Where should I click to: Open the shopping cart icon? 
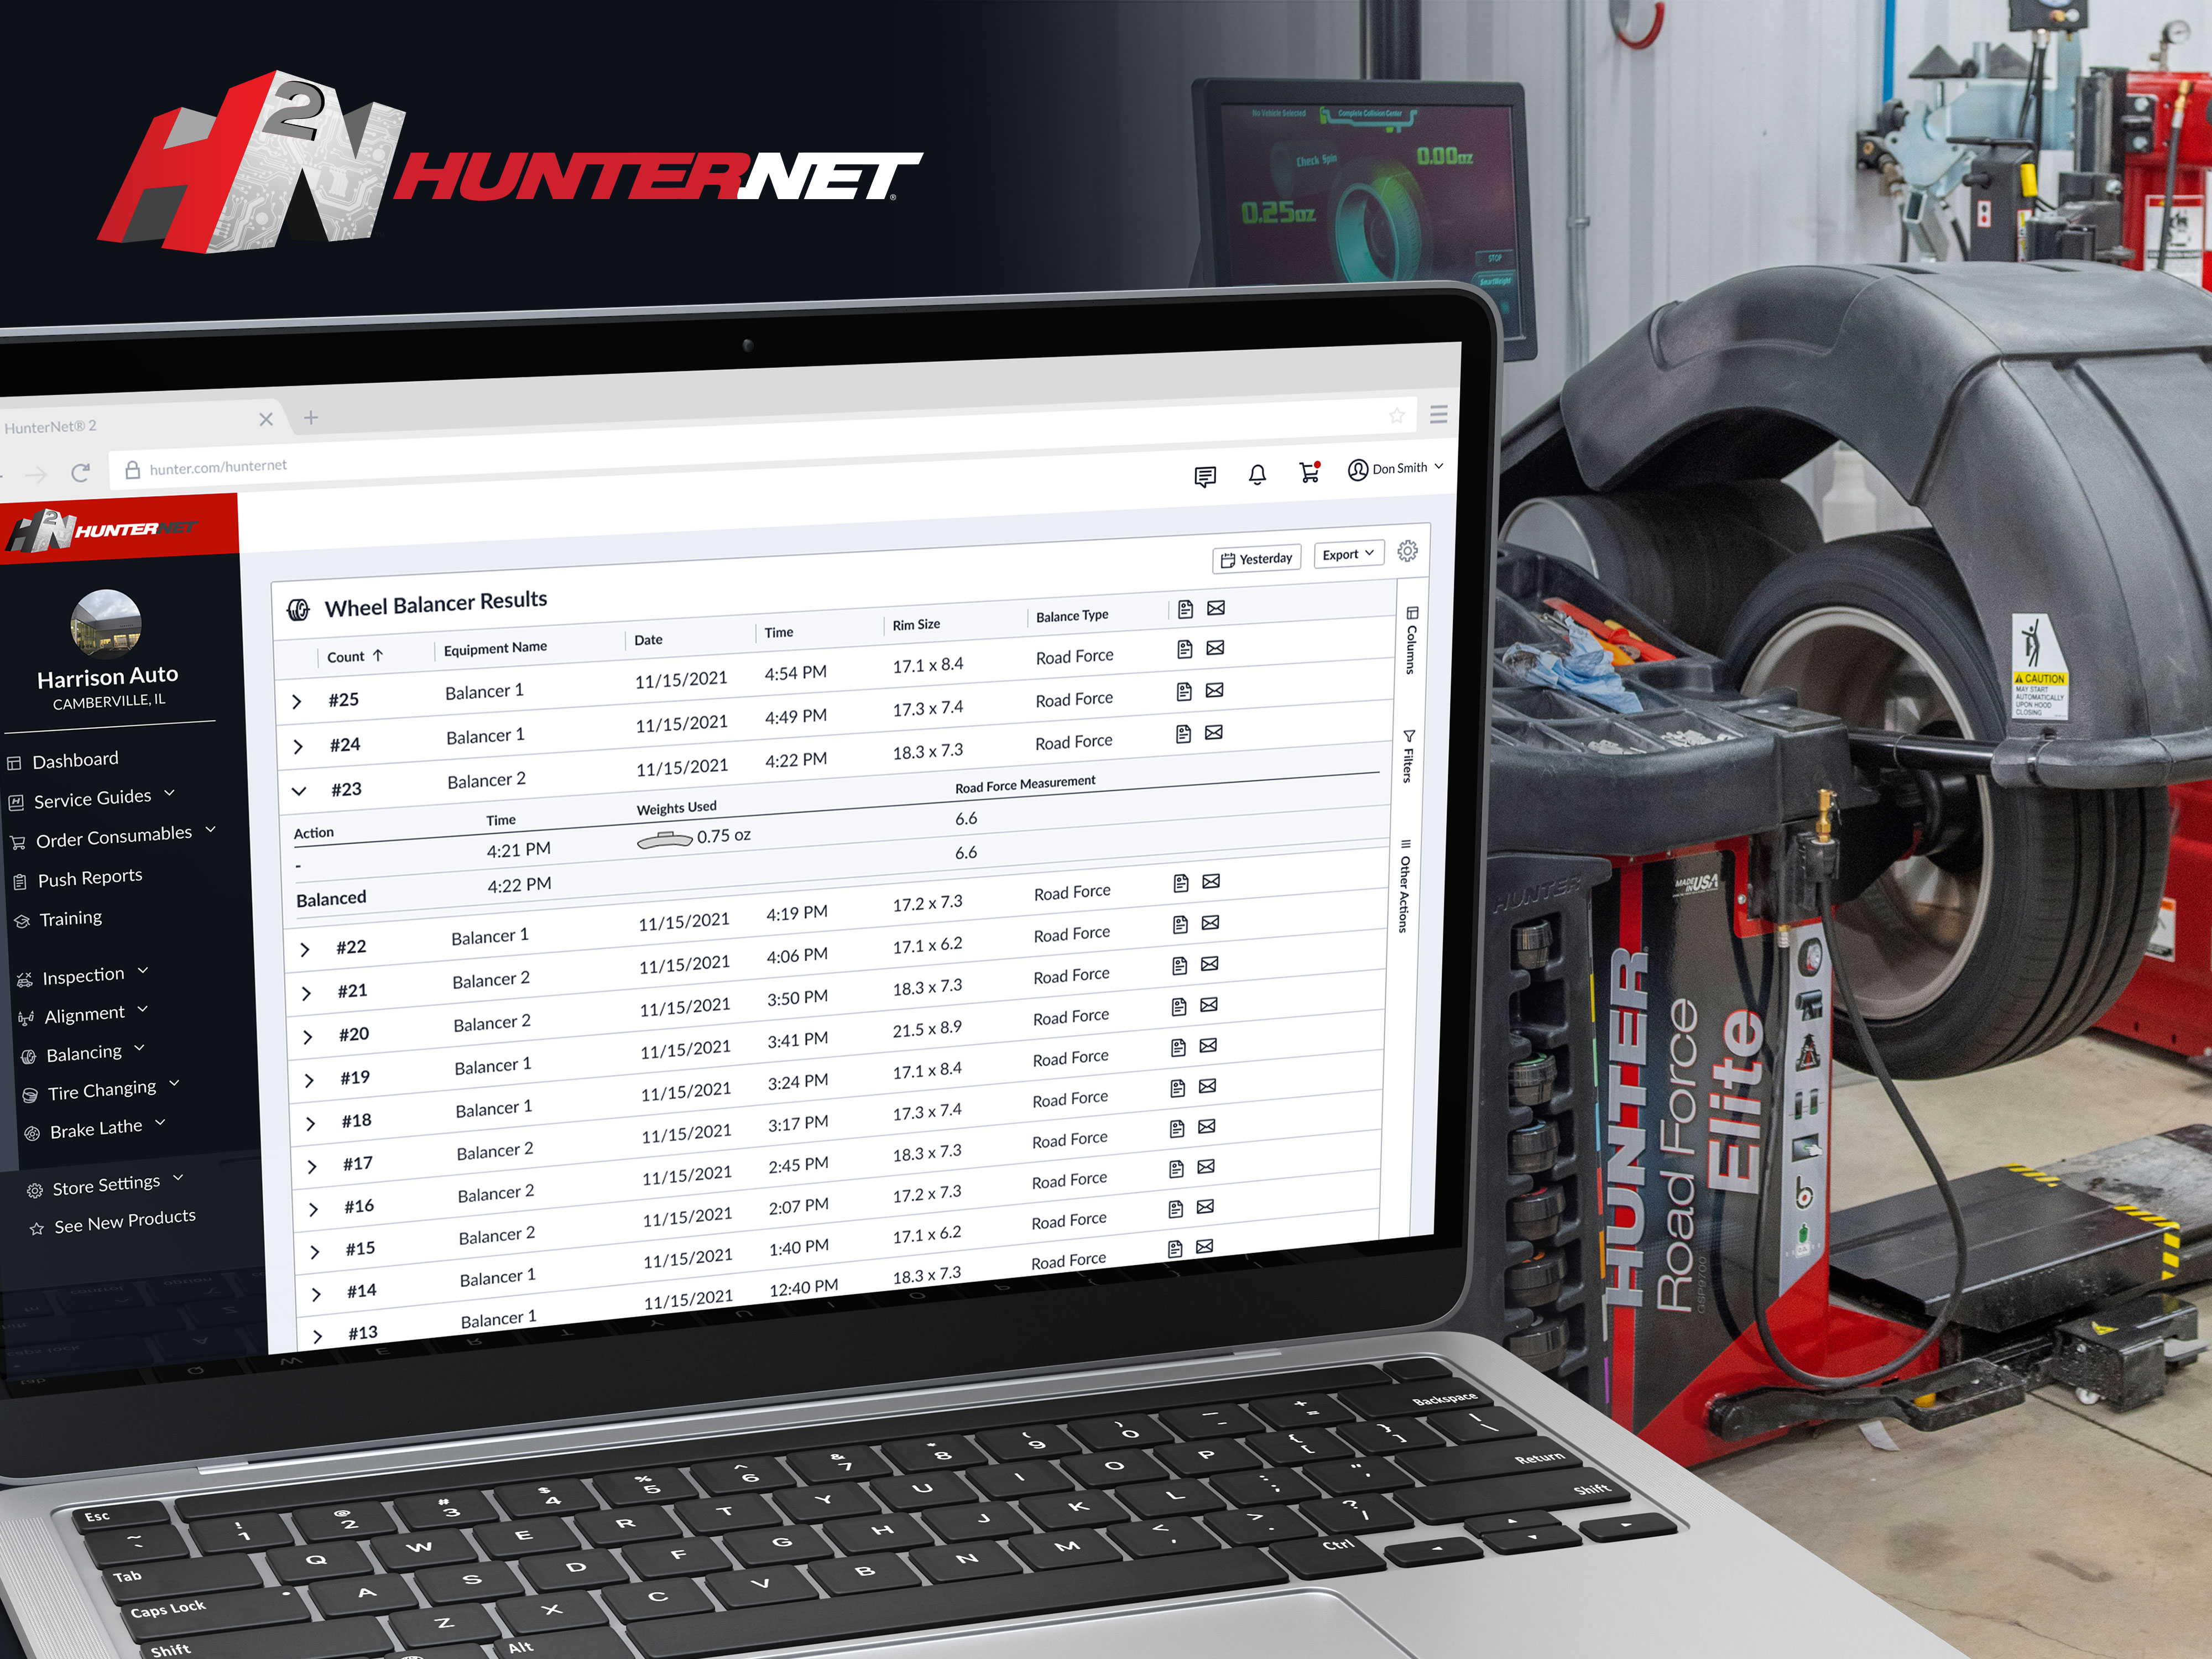pyautogui.click(x=1310, y=472)
